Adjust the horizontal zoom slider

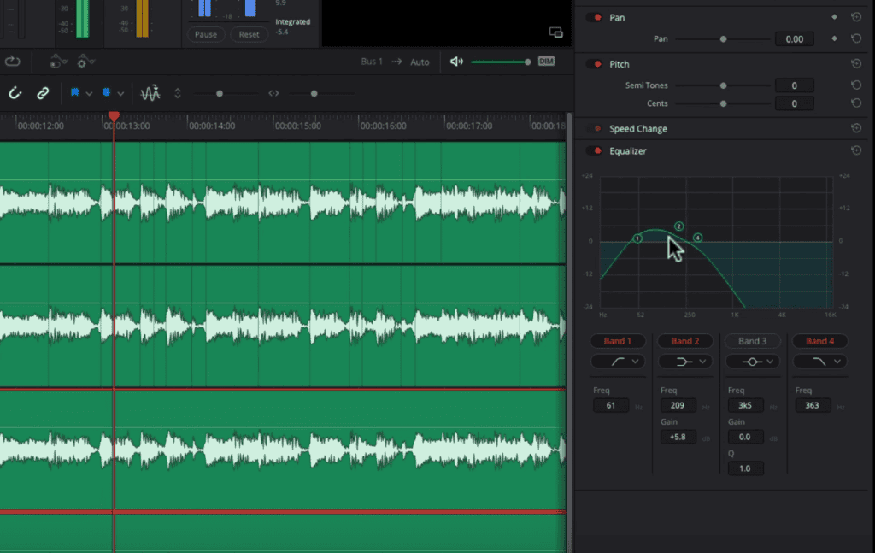pyautogui.click(x=314, y=94)
